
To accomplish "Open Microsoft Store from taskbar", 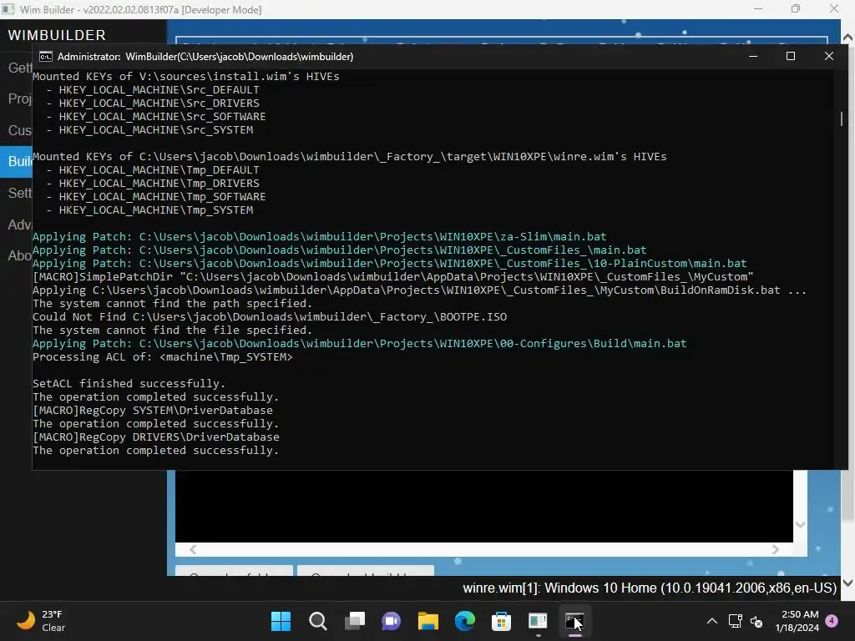I will (501, 621).
